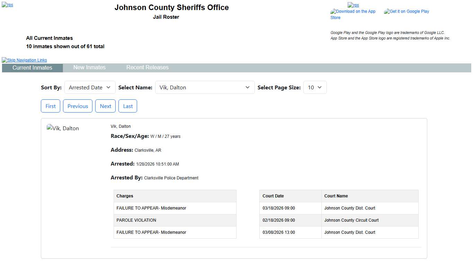Jump to the Last page
Image resolution: width=473 pixels, height=266 pixels.
coord(128,106)
